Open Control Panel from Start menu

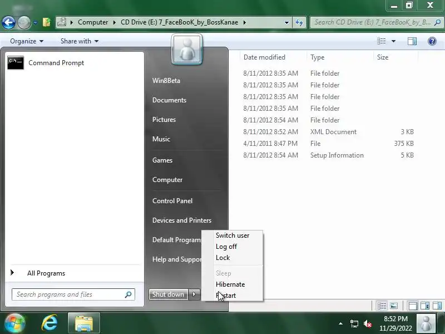172,201
